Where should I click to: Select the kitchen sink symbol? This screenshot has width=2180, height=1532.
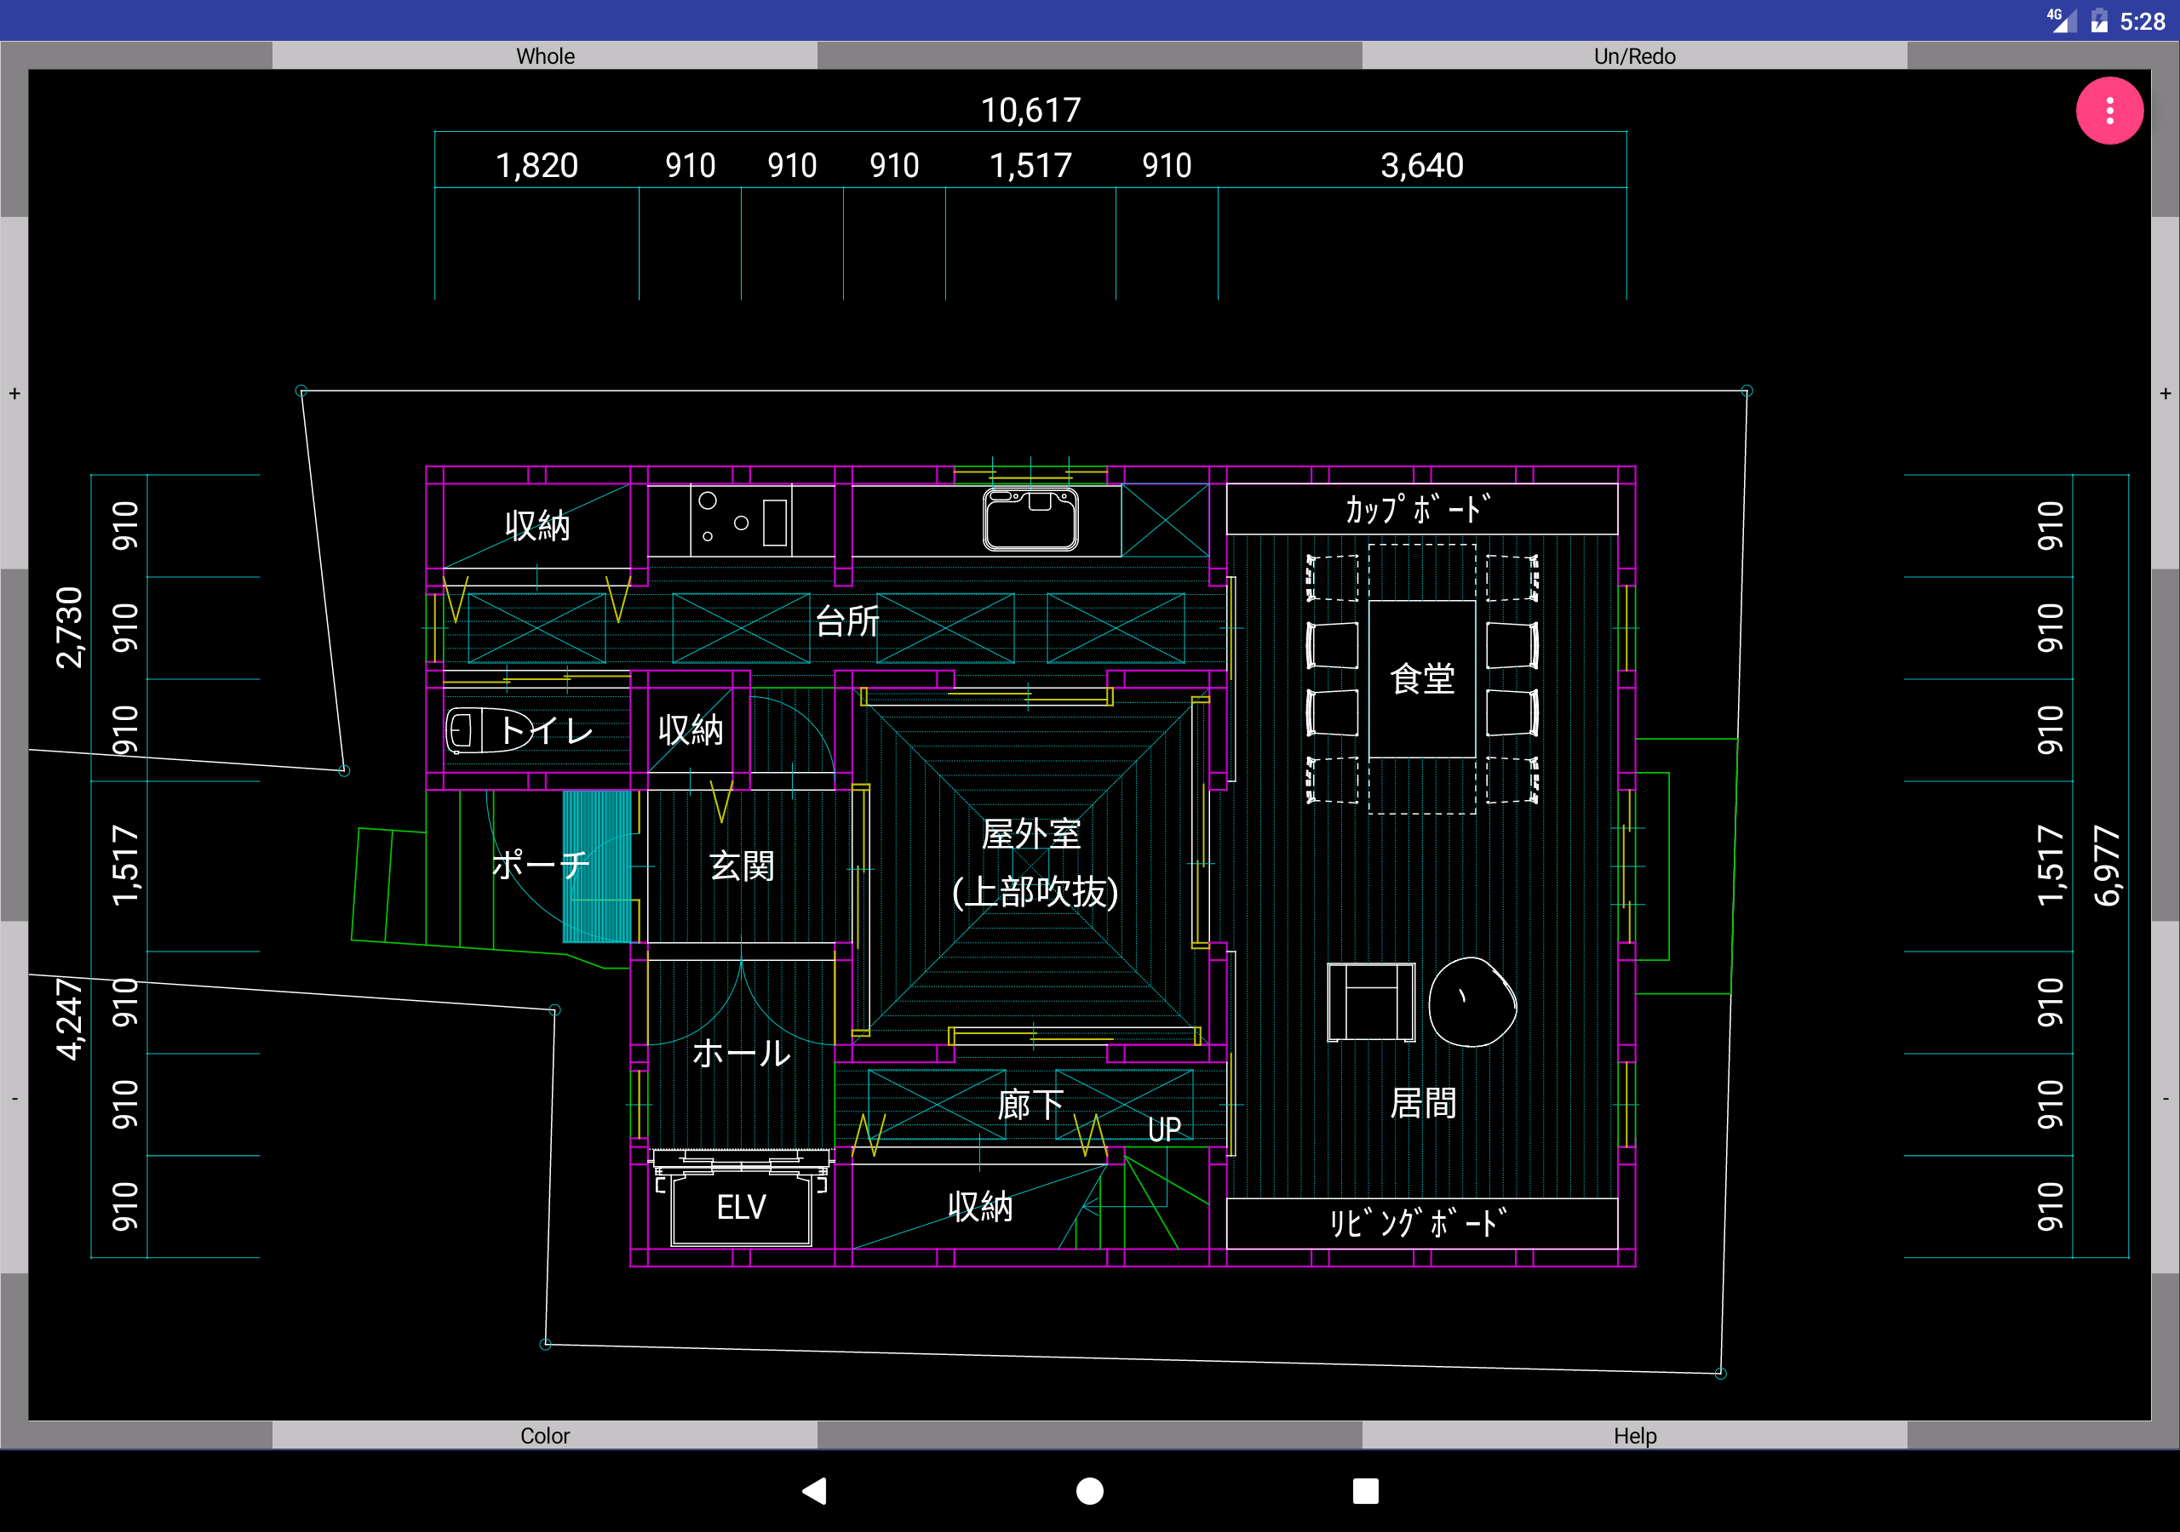(1030, 519)
